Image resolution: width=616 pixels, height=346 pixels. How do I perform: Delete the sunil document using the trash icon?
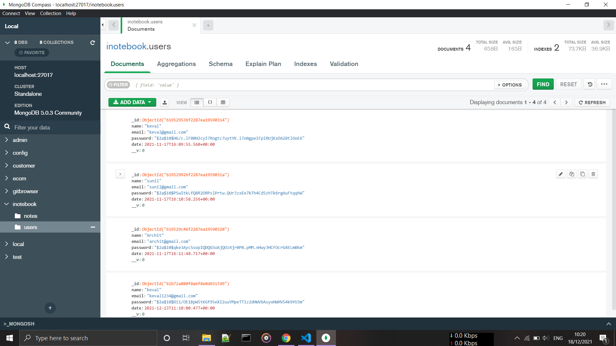click(x=593, y=174)
